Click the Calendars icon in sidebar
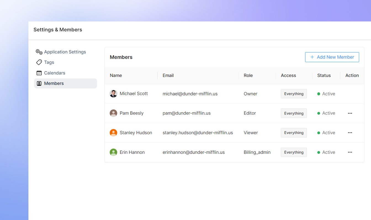371x220 pixels. click(39, 73)
